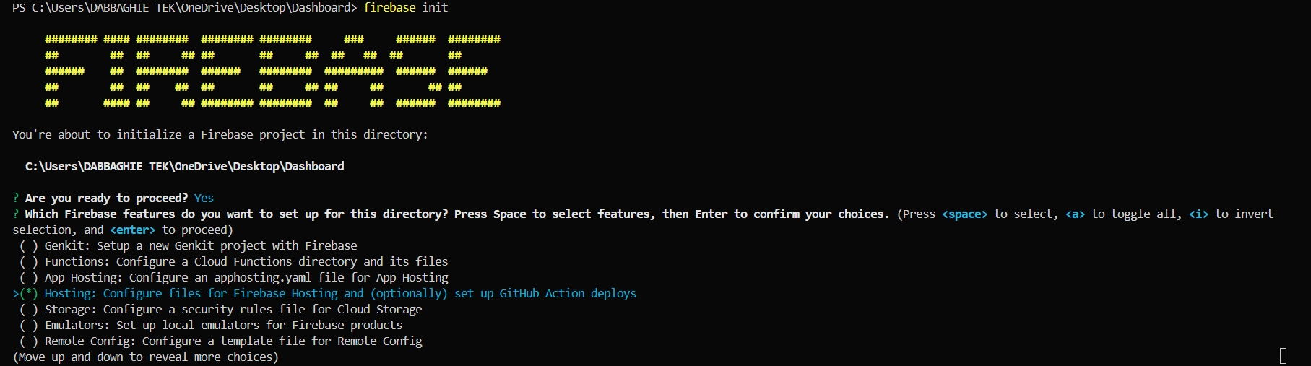1311x366 pixels.
Task: Tick the Storage security rules checkbox
Action: click(29, 309)
